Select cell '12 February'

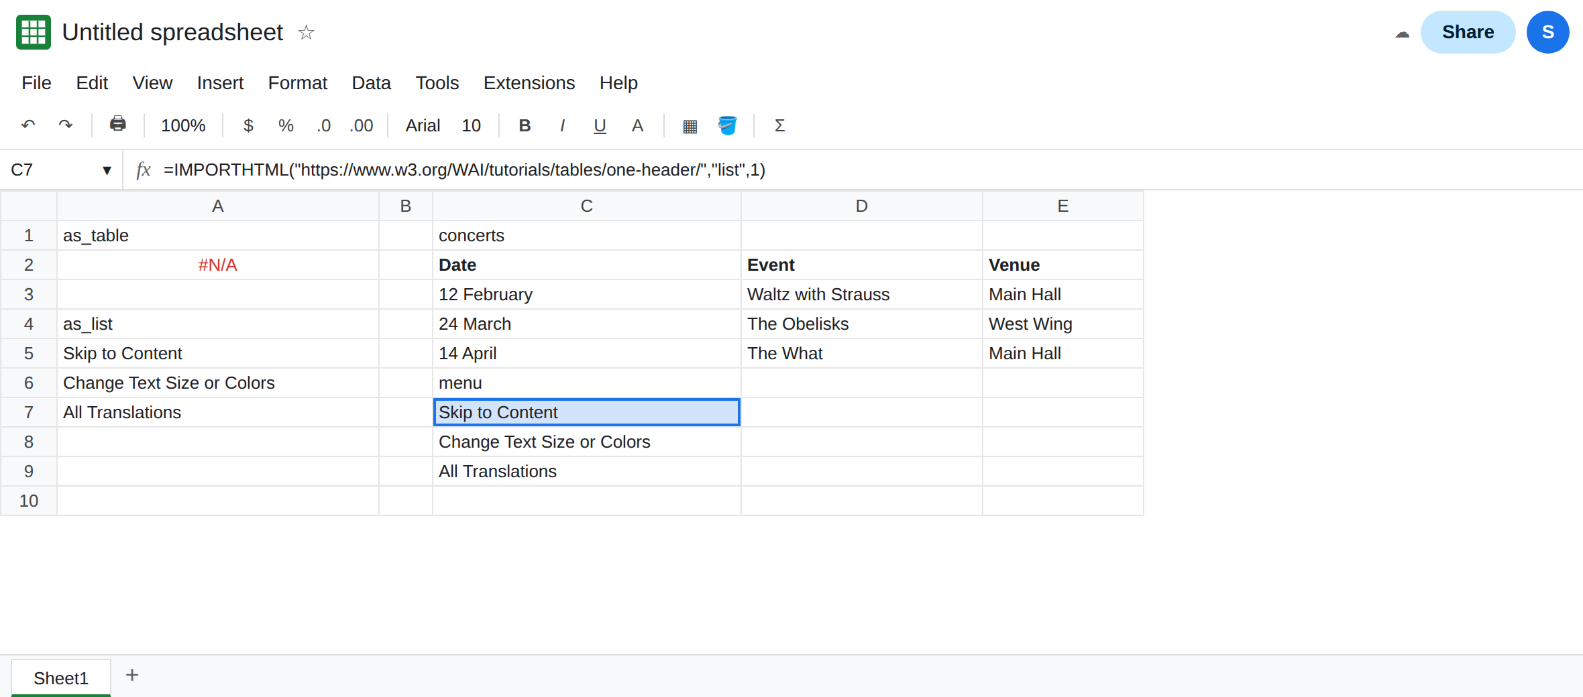coord(586,294)
